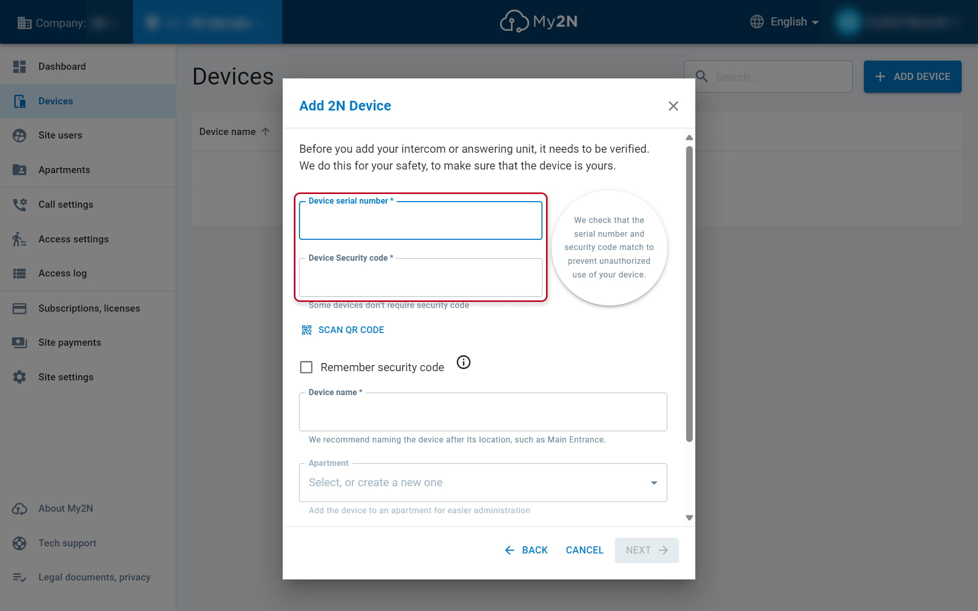The height and width of the screenshot is (611, 978).
Task: Open Site users page
Action: pyautogui.click(x=88, y=135)
